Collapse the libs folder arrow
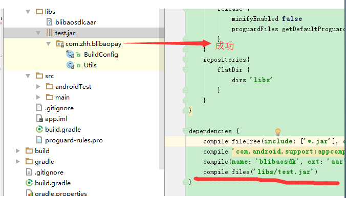The image size is (346, 198). [28, 11]
